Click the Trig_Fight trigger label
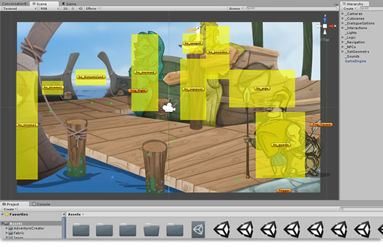This screenshot has width=383, height=247. click(138, 91)
